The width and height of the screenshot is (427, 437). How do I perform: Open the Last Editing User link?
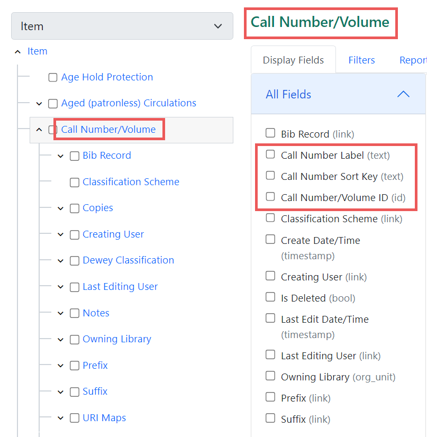(x=120, y=286)
